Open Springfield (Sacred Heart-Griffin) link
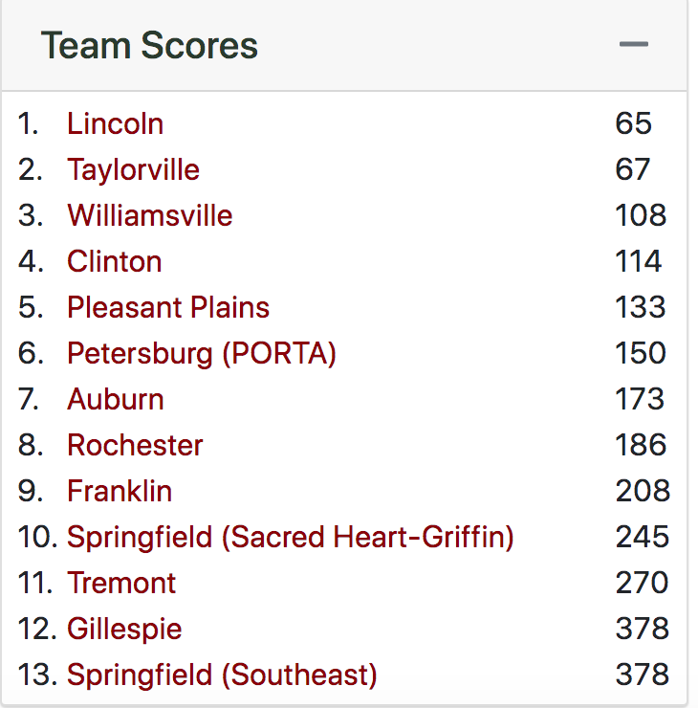 [x=291, y=537]
